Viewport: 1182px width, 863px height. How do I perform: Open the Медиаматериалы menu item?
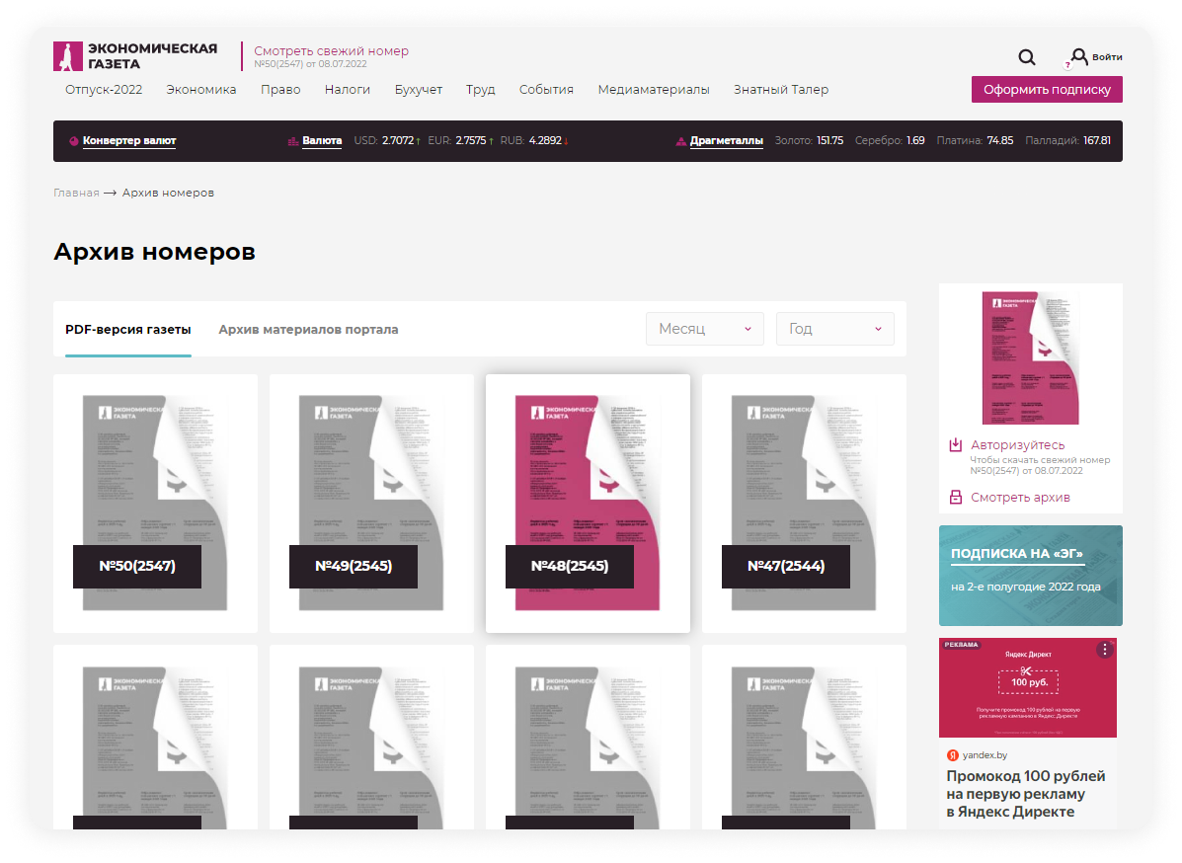click(x=653, y=90)
